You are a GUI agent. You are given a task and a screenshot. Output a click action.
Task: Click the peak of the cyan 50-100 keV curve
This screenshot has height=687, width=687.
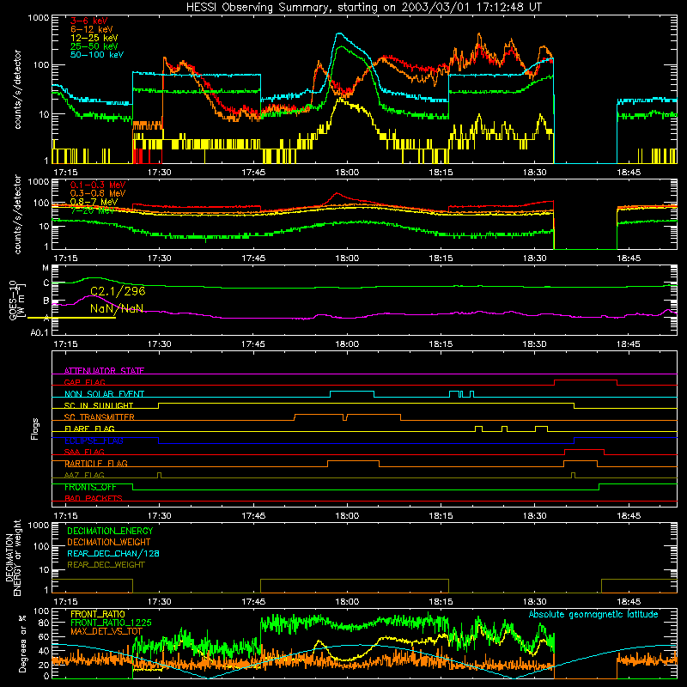tap(339, 33)
